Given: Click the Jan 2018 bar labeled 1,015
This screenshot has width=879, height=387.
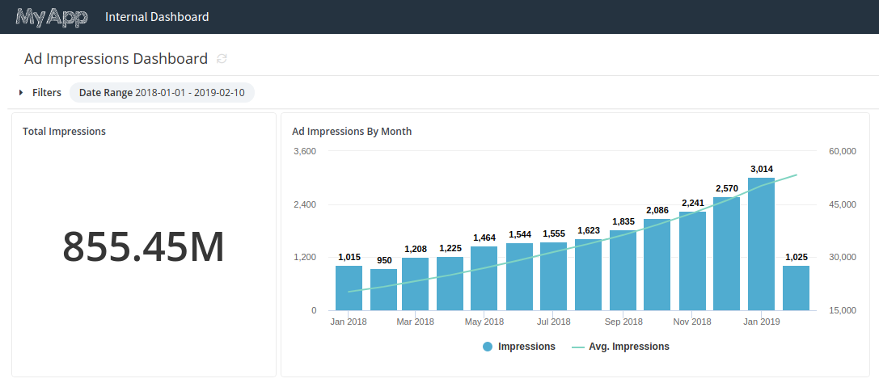Looking at the screenshot, I should (x=349, y=288).
